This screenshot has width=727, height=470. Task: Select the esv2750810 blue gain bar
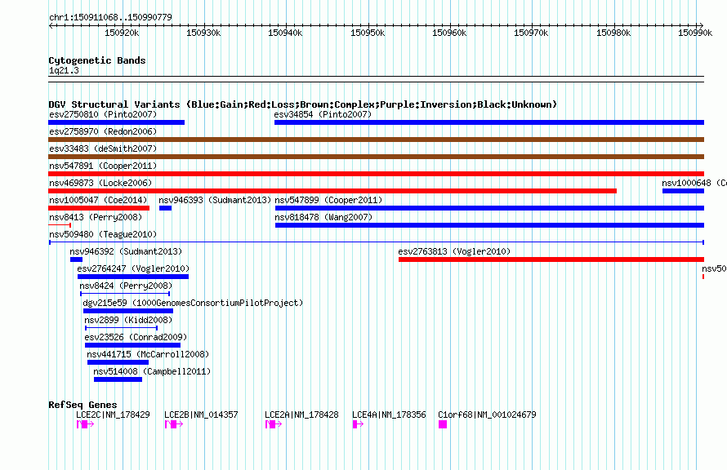coord(116,122)
